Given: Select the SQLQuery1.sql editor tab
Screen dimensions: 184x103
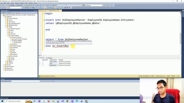Looking at the screenshot, I should point(49,11).
